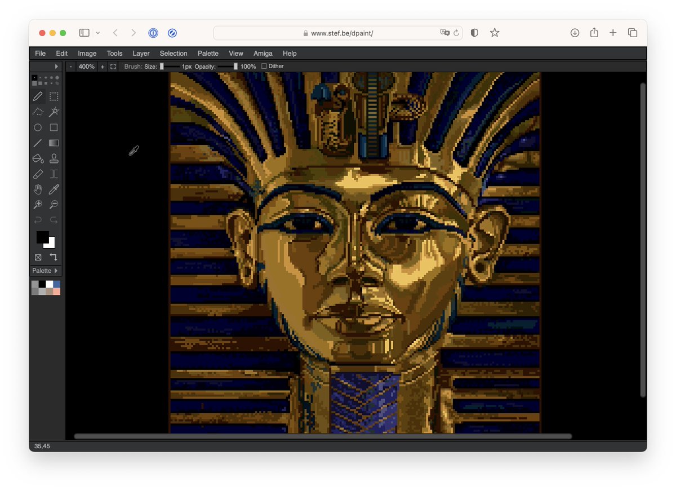This screenshot has width=676, height=490.
Task: Reload the page
Action: click(x=456, y=33)
